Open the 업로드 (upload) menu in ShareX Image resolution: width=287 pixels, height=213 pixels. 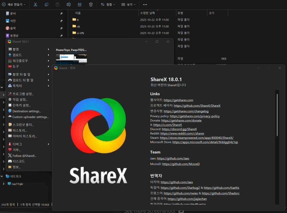29,55
